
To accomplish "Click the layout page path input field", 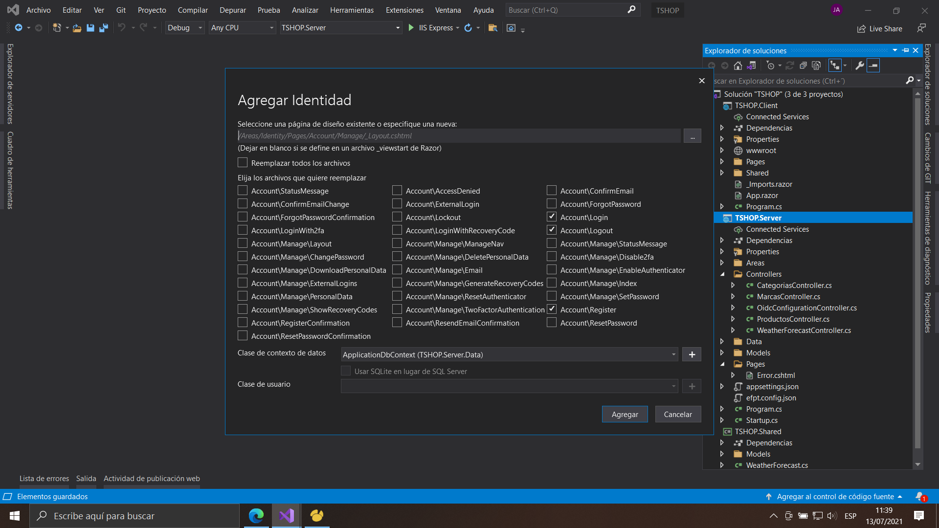I will [459, 136].
